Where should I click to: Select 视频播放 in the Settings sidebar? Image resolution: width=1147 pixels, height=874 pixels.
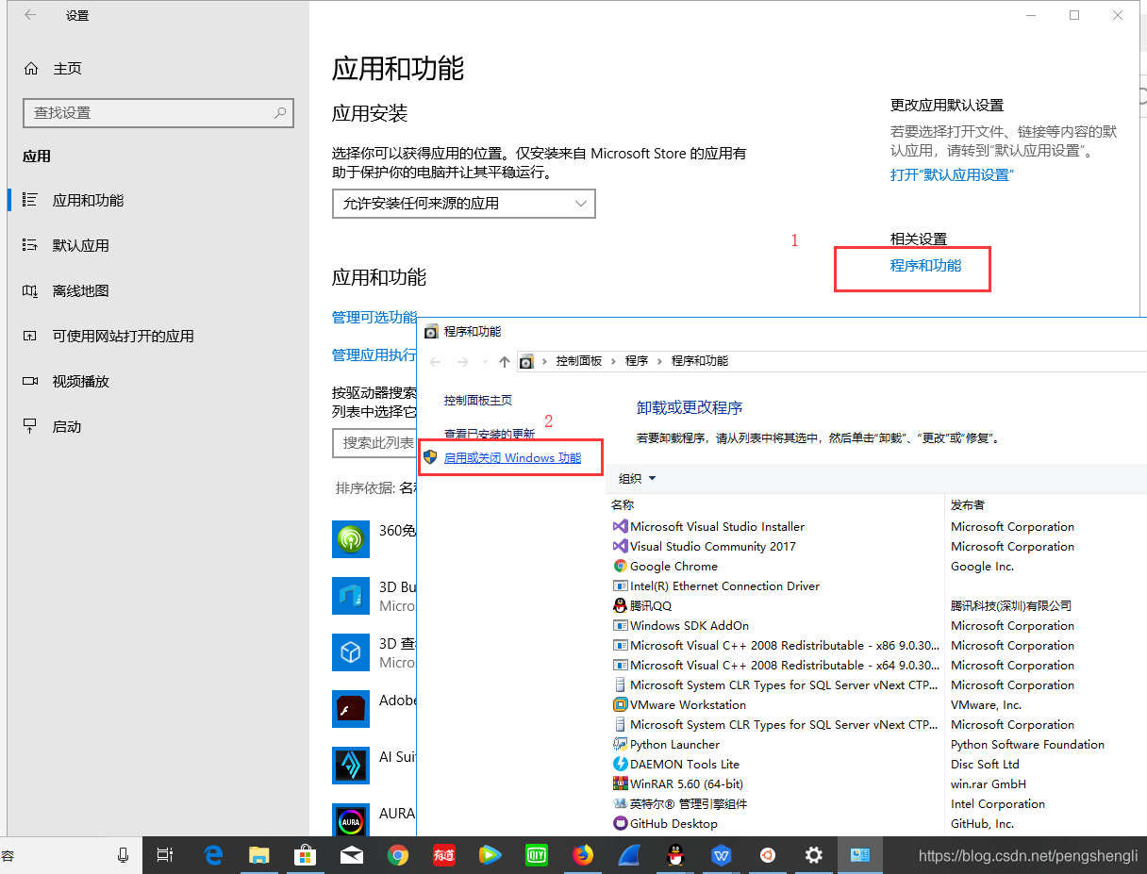(x=80, y=381)
